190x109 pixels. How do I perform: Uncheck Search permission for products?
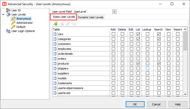click(x=159, y=64)
